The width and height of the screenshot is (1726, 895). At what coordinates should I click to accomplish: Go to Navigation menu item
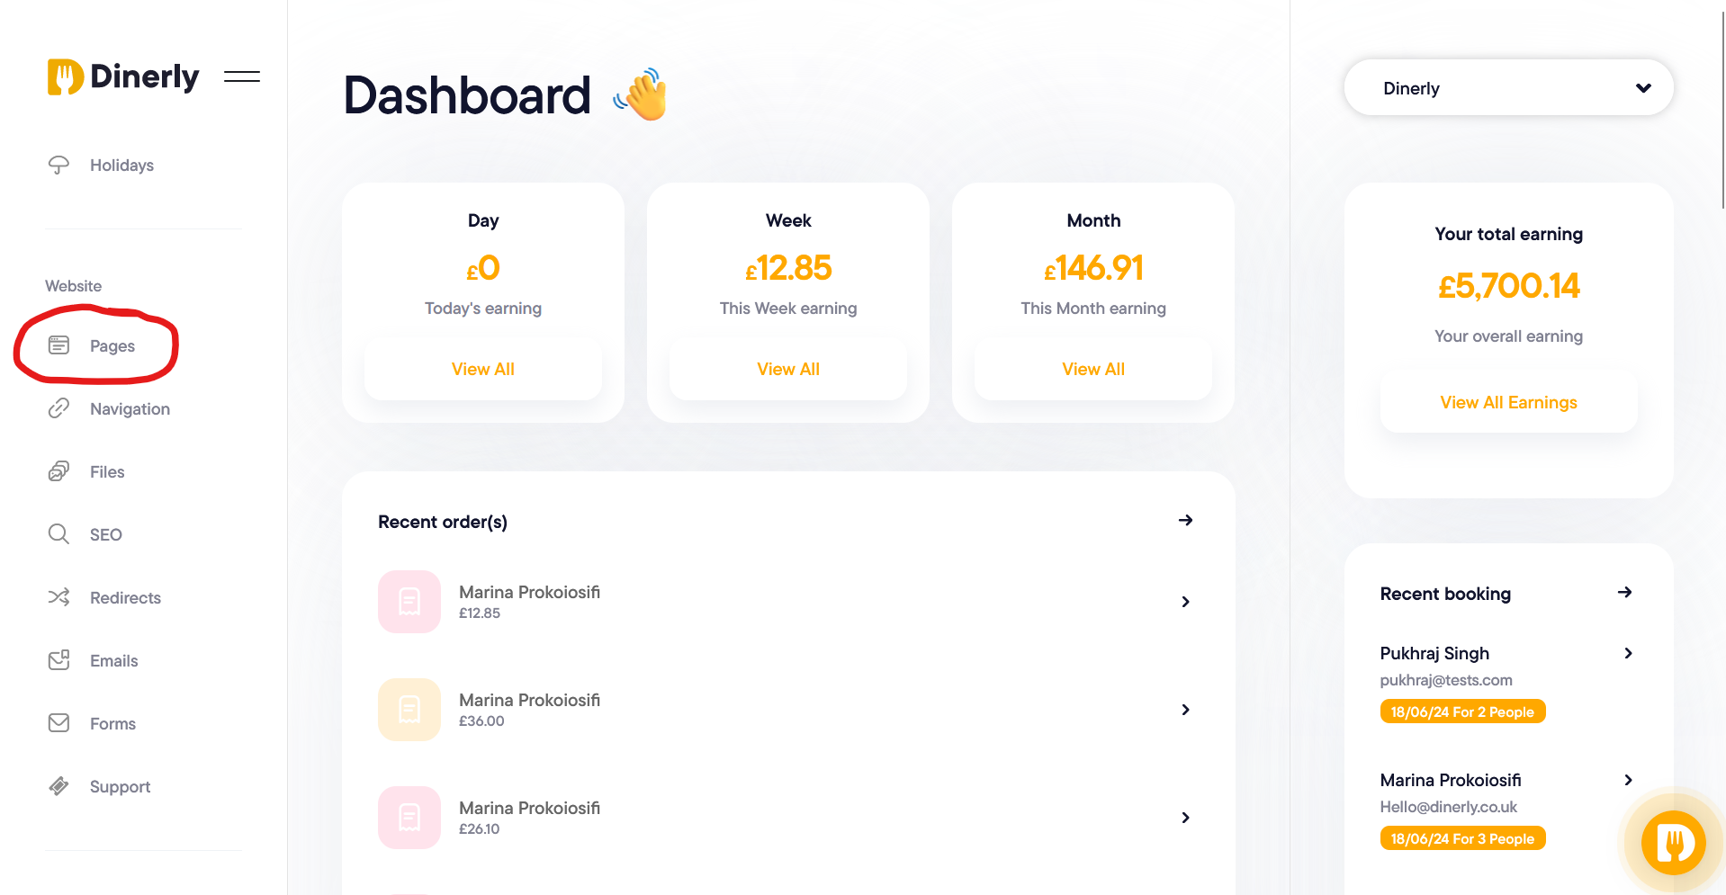click(x=130, y=409)
